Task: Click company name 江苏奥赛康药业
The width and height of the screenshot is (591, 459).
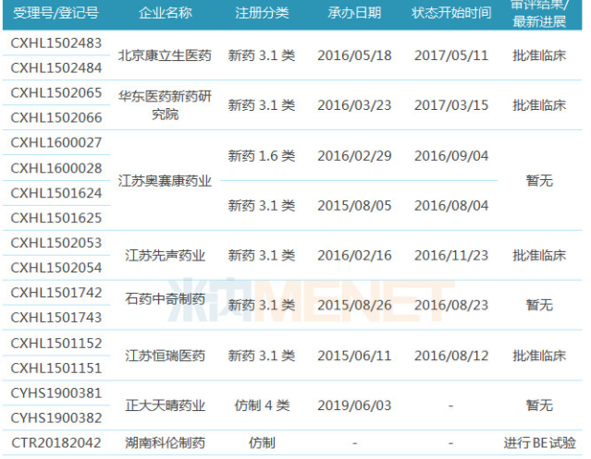Action: point(165,181)
